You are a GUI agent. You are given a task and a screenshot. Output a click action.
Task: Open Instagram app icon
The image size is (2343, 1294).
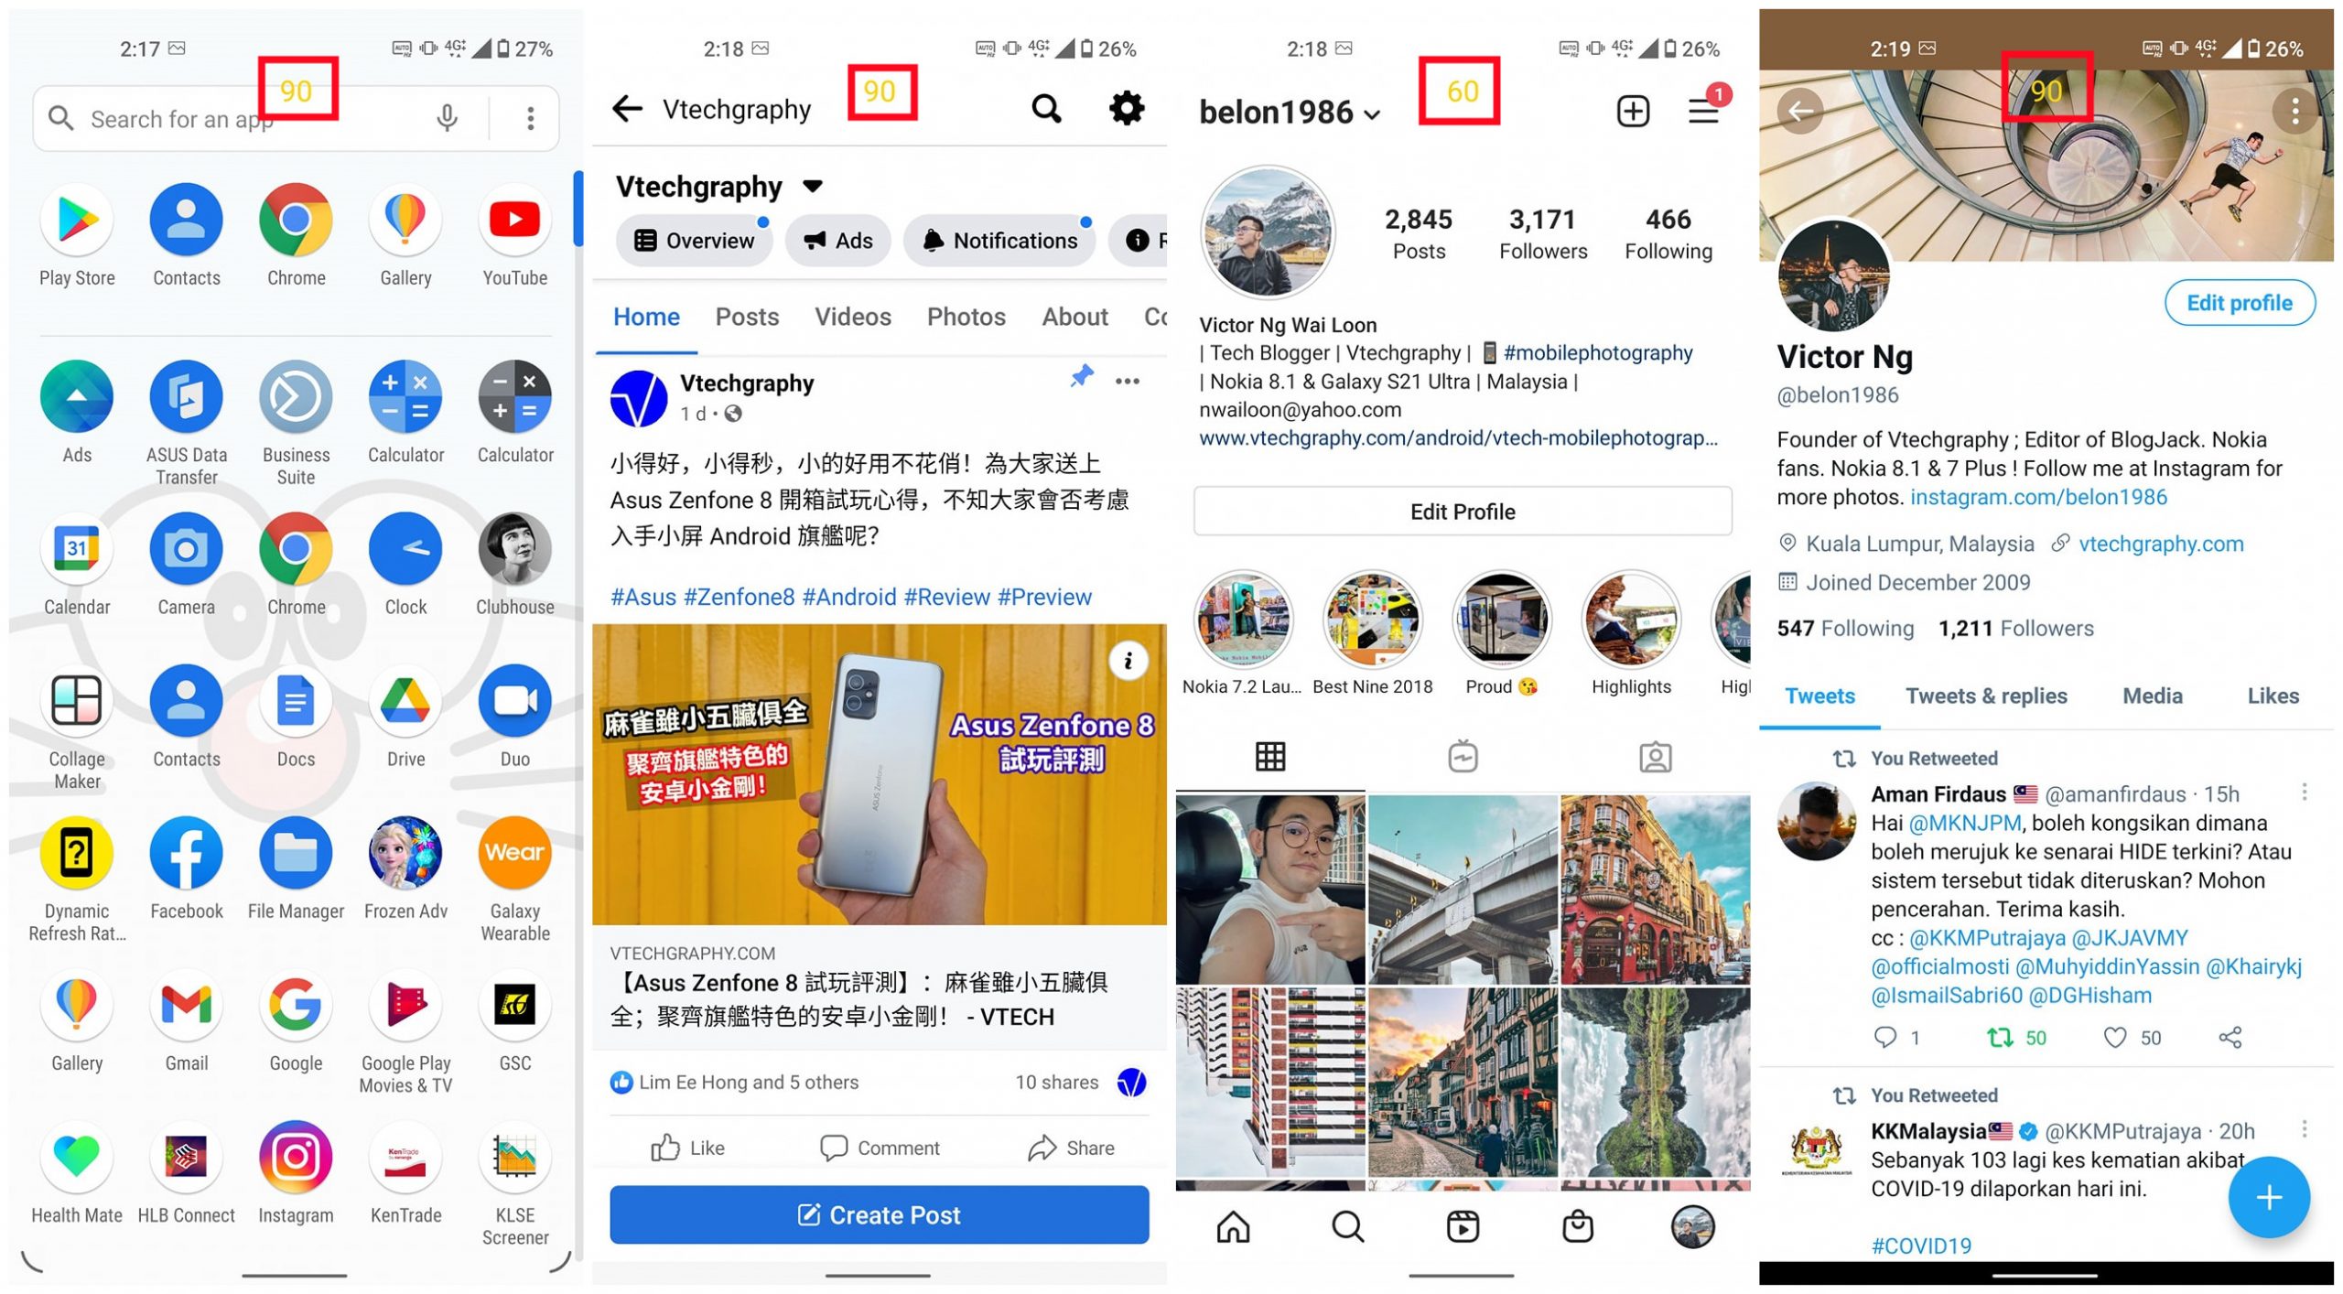click(293, 1167)
